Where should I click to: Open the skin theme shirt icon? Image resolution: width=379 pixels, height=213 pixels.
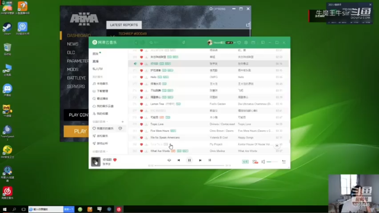(x=239, y=43)
